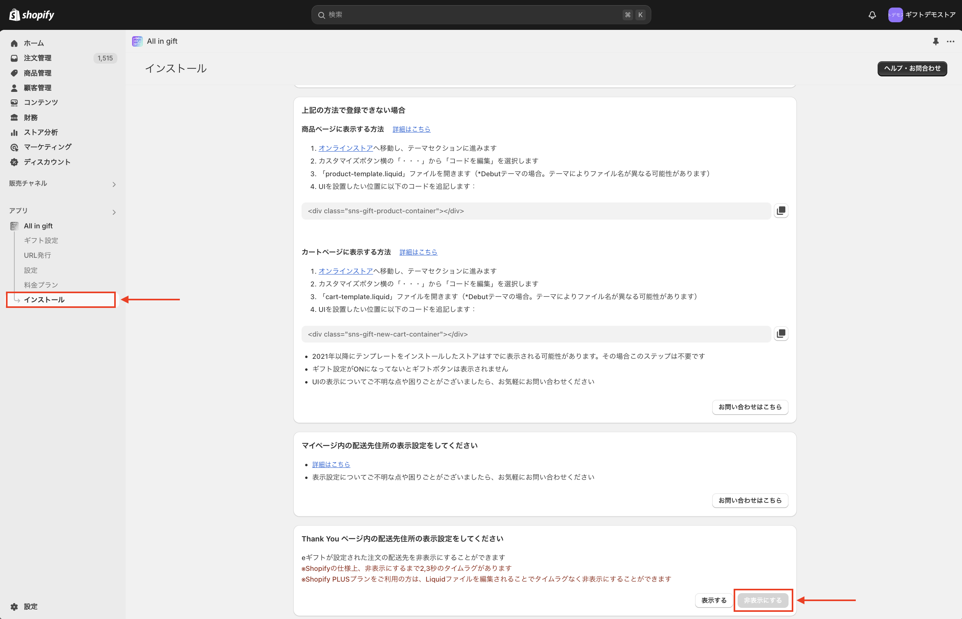This screenshot has width=962, height=619.
Task: Open 詳細はこちら link for カートページ
Action: click(x=418, y=252)
